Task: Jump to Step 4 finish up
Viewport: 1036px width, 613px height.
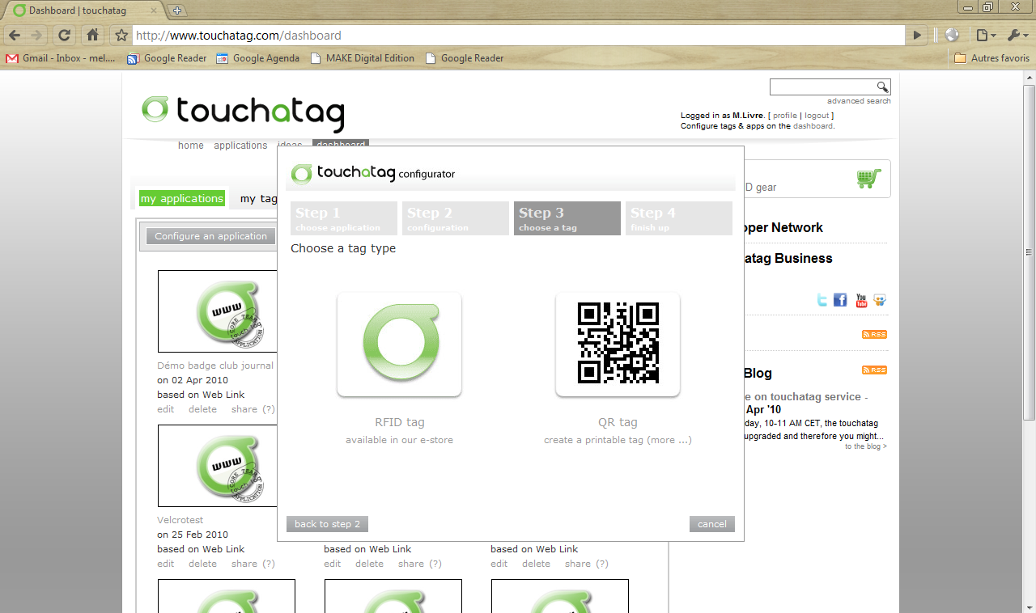Action: [x=679, y=218]
